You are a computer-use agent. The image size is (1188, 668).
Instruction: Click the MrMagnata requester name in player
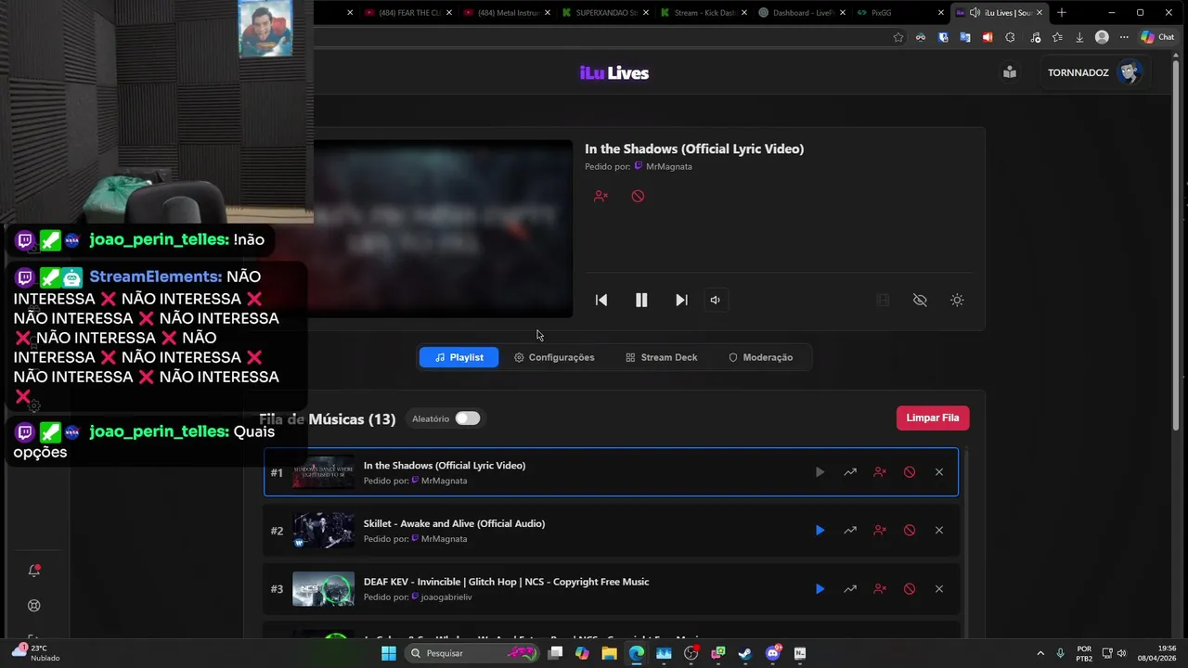click(x=668, y=166)
